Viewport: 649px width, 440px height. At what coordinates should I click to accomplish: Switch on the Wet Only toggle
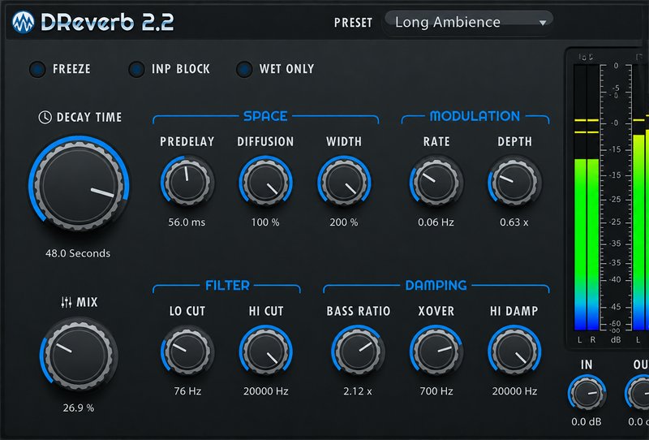coord(244,69)
